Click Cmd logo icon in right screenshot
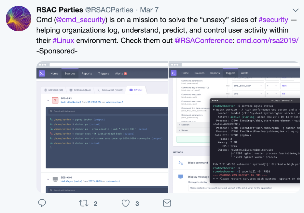The width and height of the screenshot is (304, 213). coord(174,73)
